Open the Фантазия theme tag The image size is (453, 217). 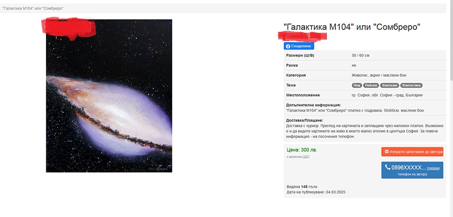[x=389, y=85]
